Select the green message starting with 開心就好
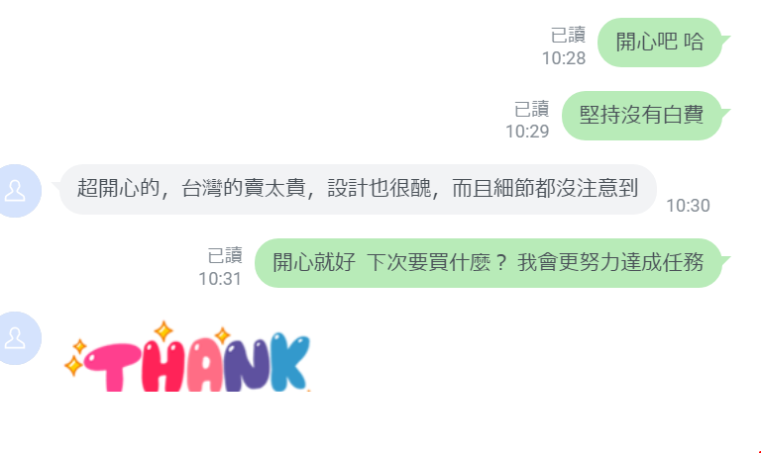Image resolution: width=761 pixels, height=453 pixels. (489, 263)
